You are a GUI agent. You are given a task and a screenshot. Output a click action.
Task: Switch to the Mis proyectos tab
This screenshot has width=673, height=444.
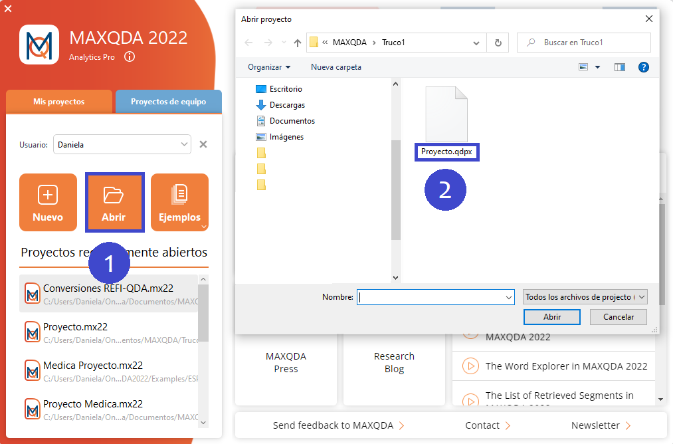point(59,102)
